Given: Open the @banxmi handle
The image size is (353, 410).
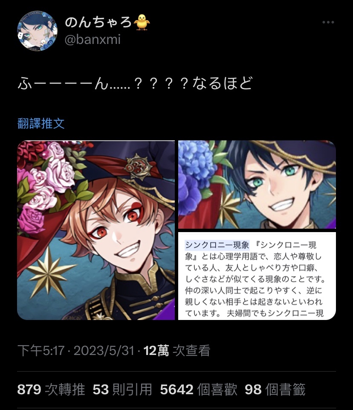Looking at the screenshot, I should pos(93,40).
